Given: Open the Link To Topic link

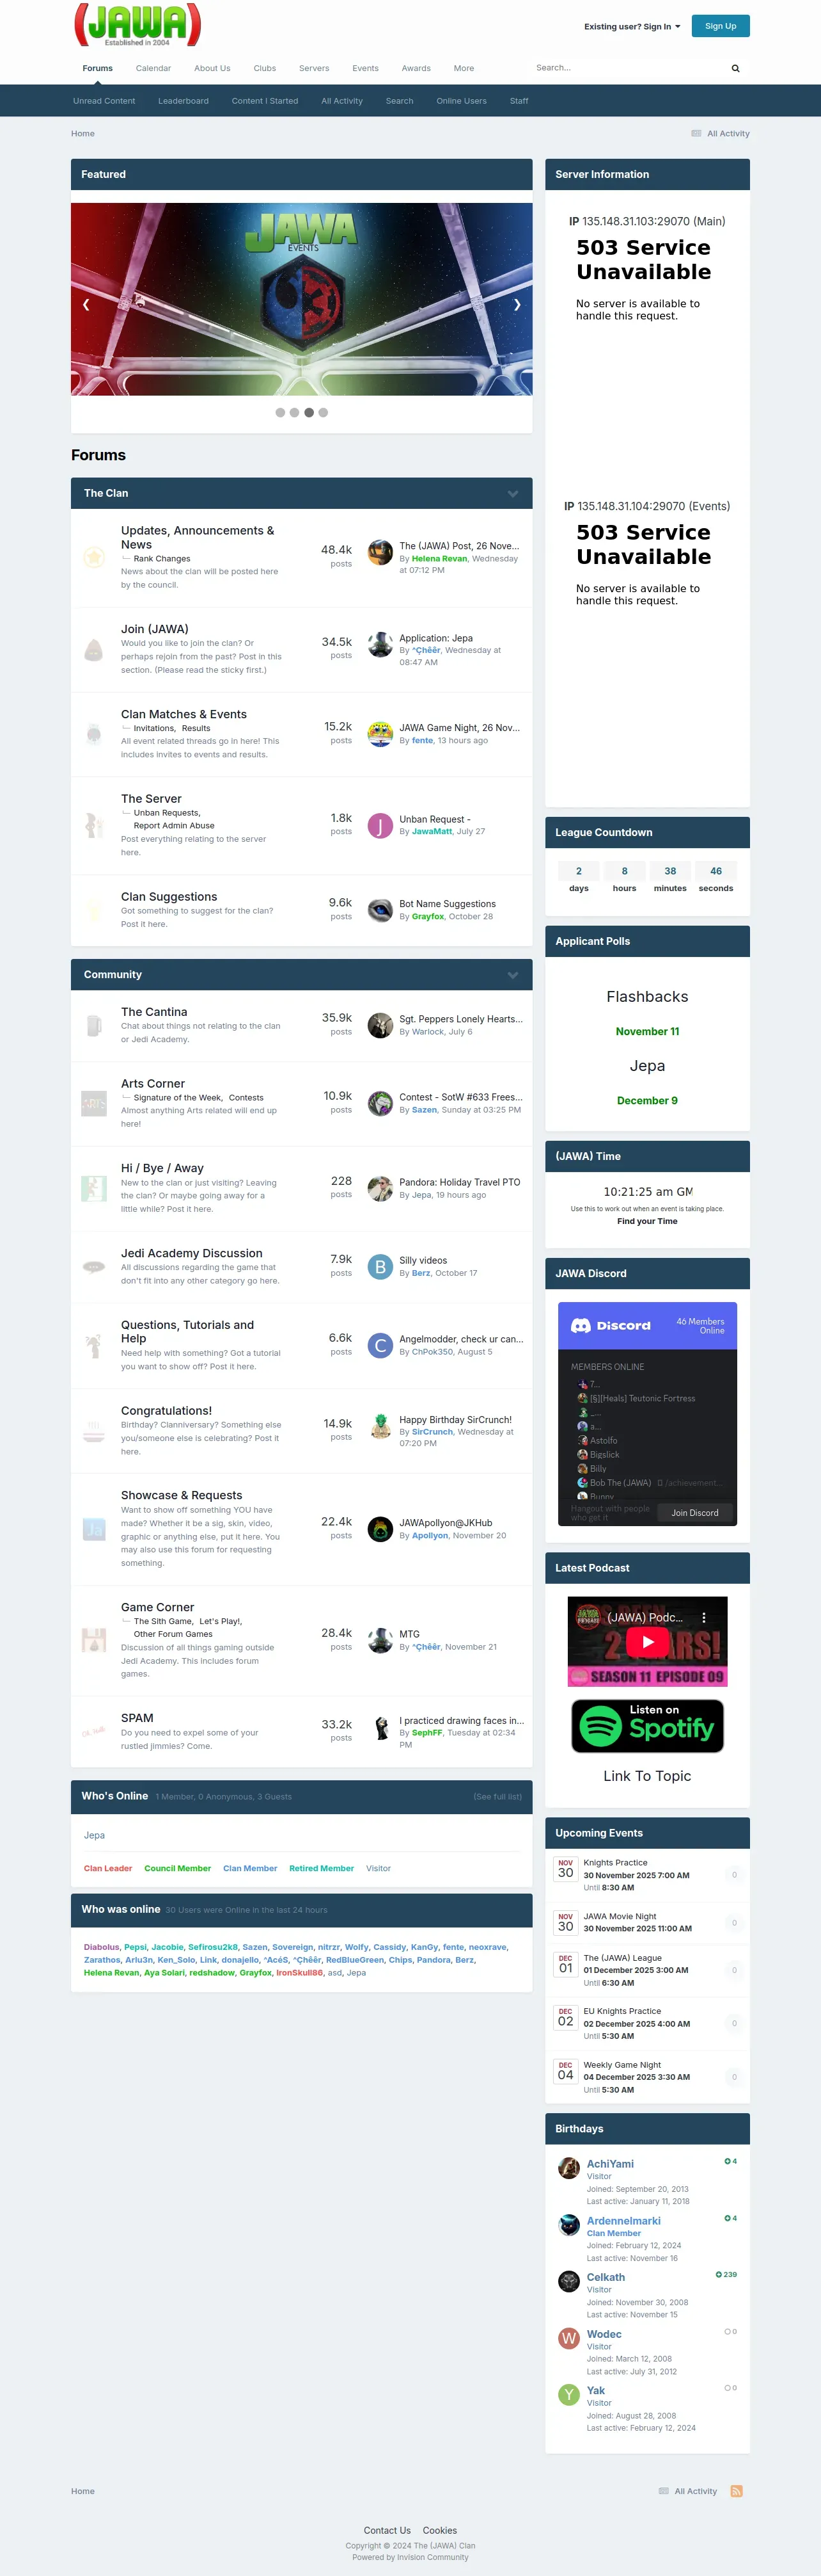Looking at the screenshot, I should point(647,1776).
